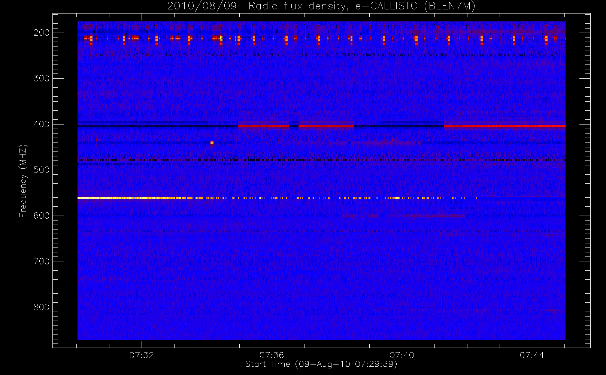
Task: Click the 400 frequency axis label
Action: [41, 124]
